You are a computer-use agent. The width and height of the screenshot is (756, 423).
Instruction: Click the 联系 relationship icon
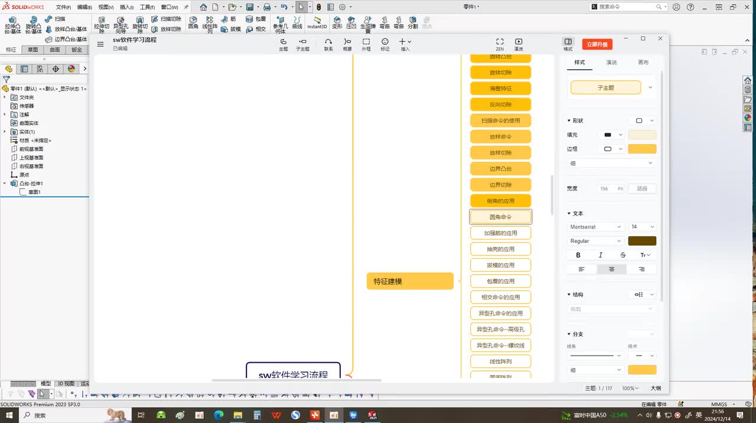coord(328,44)
